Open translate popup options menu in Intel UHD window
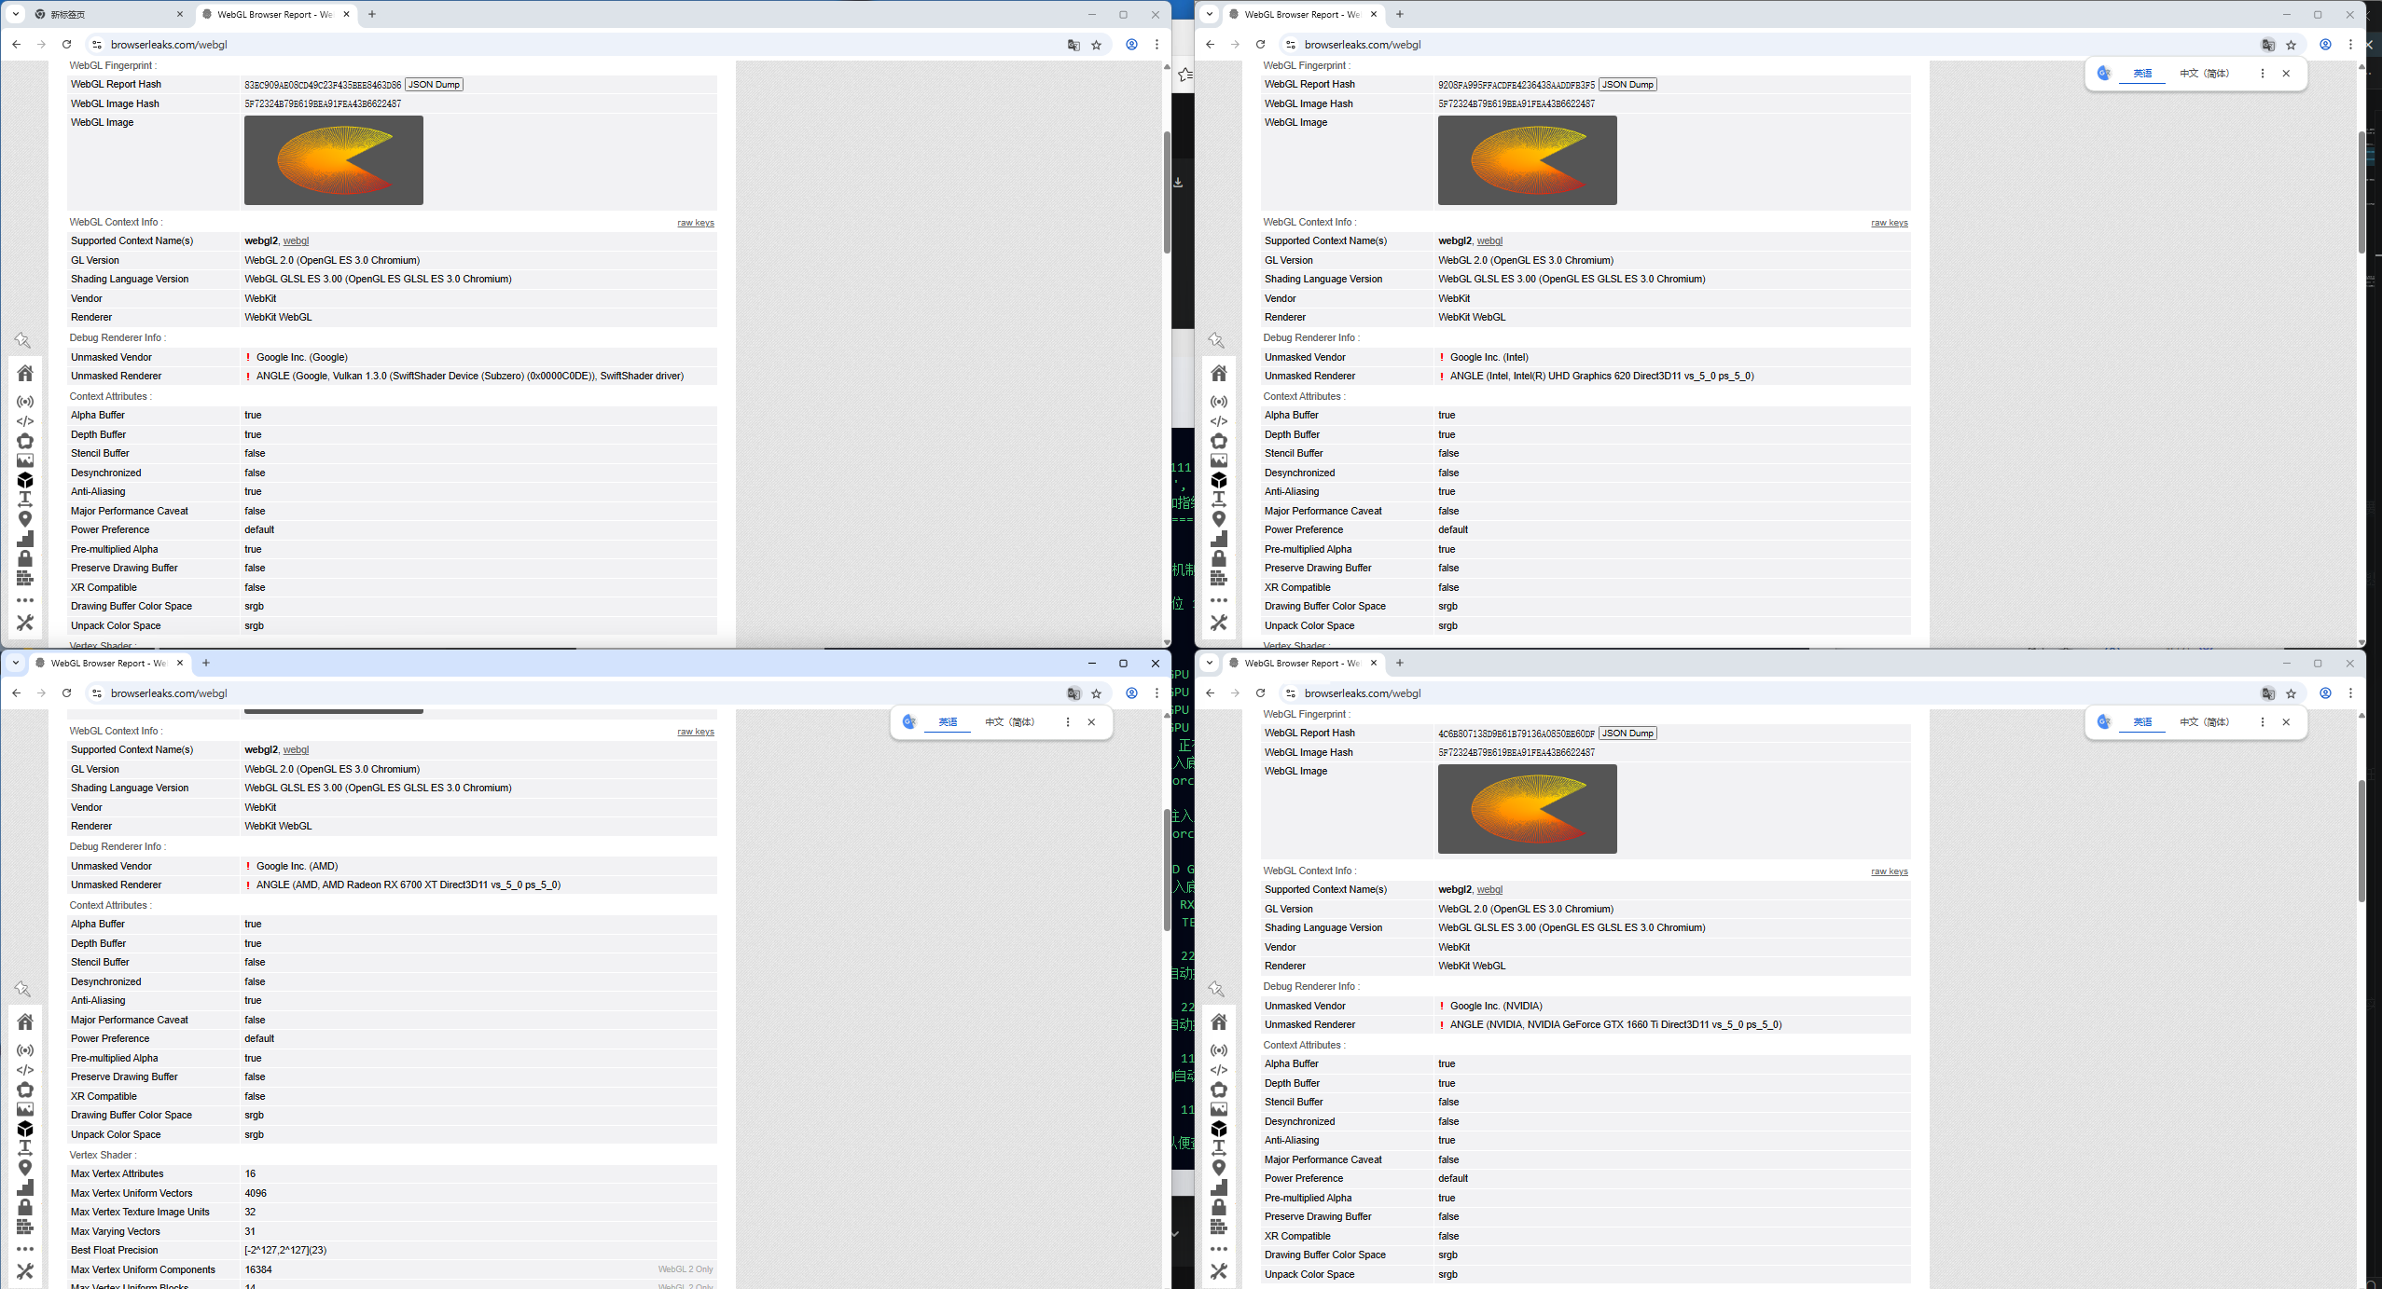The height and width of the screenshot is (1289, 2382). (x=2262, y=74)
